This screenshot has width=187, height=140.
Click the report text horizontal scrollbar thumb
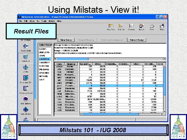72,59
